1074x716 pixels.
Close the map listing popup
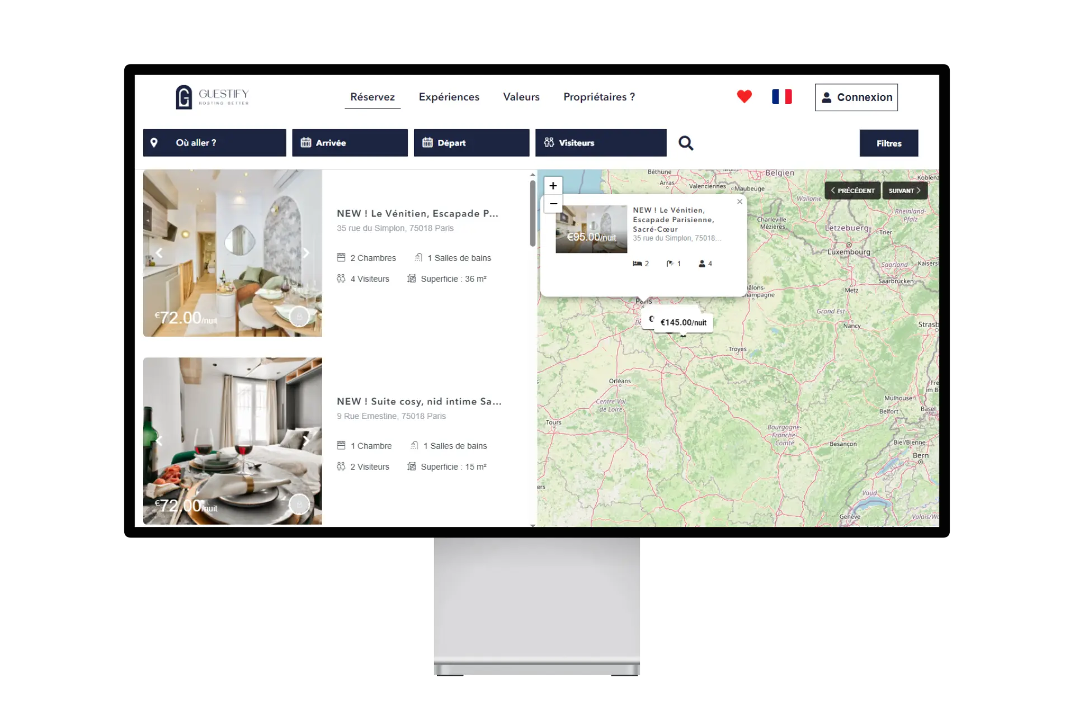click(x=739, y=202)
